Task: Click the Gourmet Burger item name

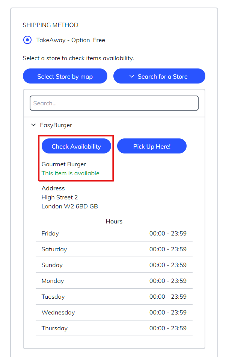Action: point(64,164)
